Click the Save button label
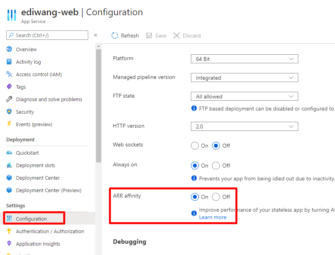Screen dimensions: 335x255 point(160,36)
